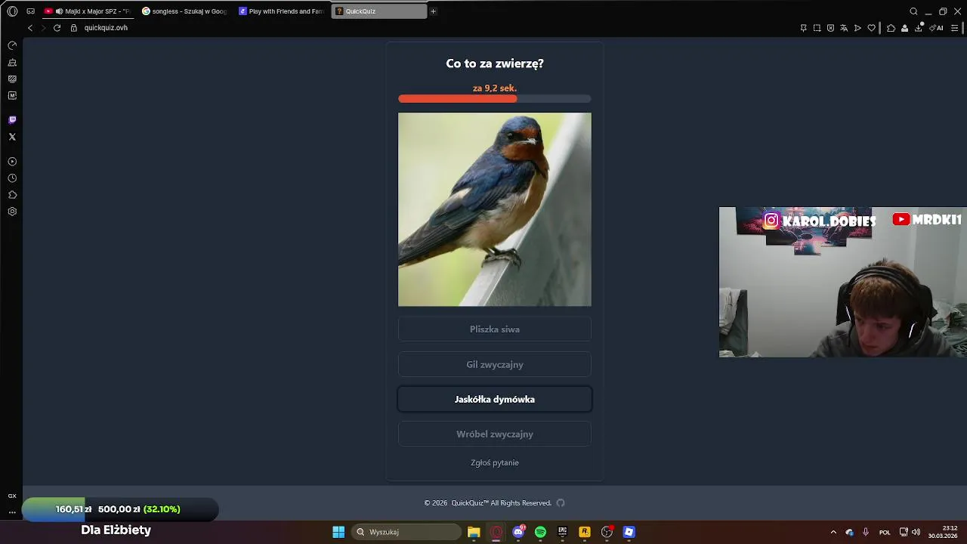This screenshot has width=967, height=544.
Task: Open the tab search magnifier
Action: [x=913, y=11]
